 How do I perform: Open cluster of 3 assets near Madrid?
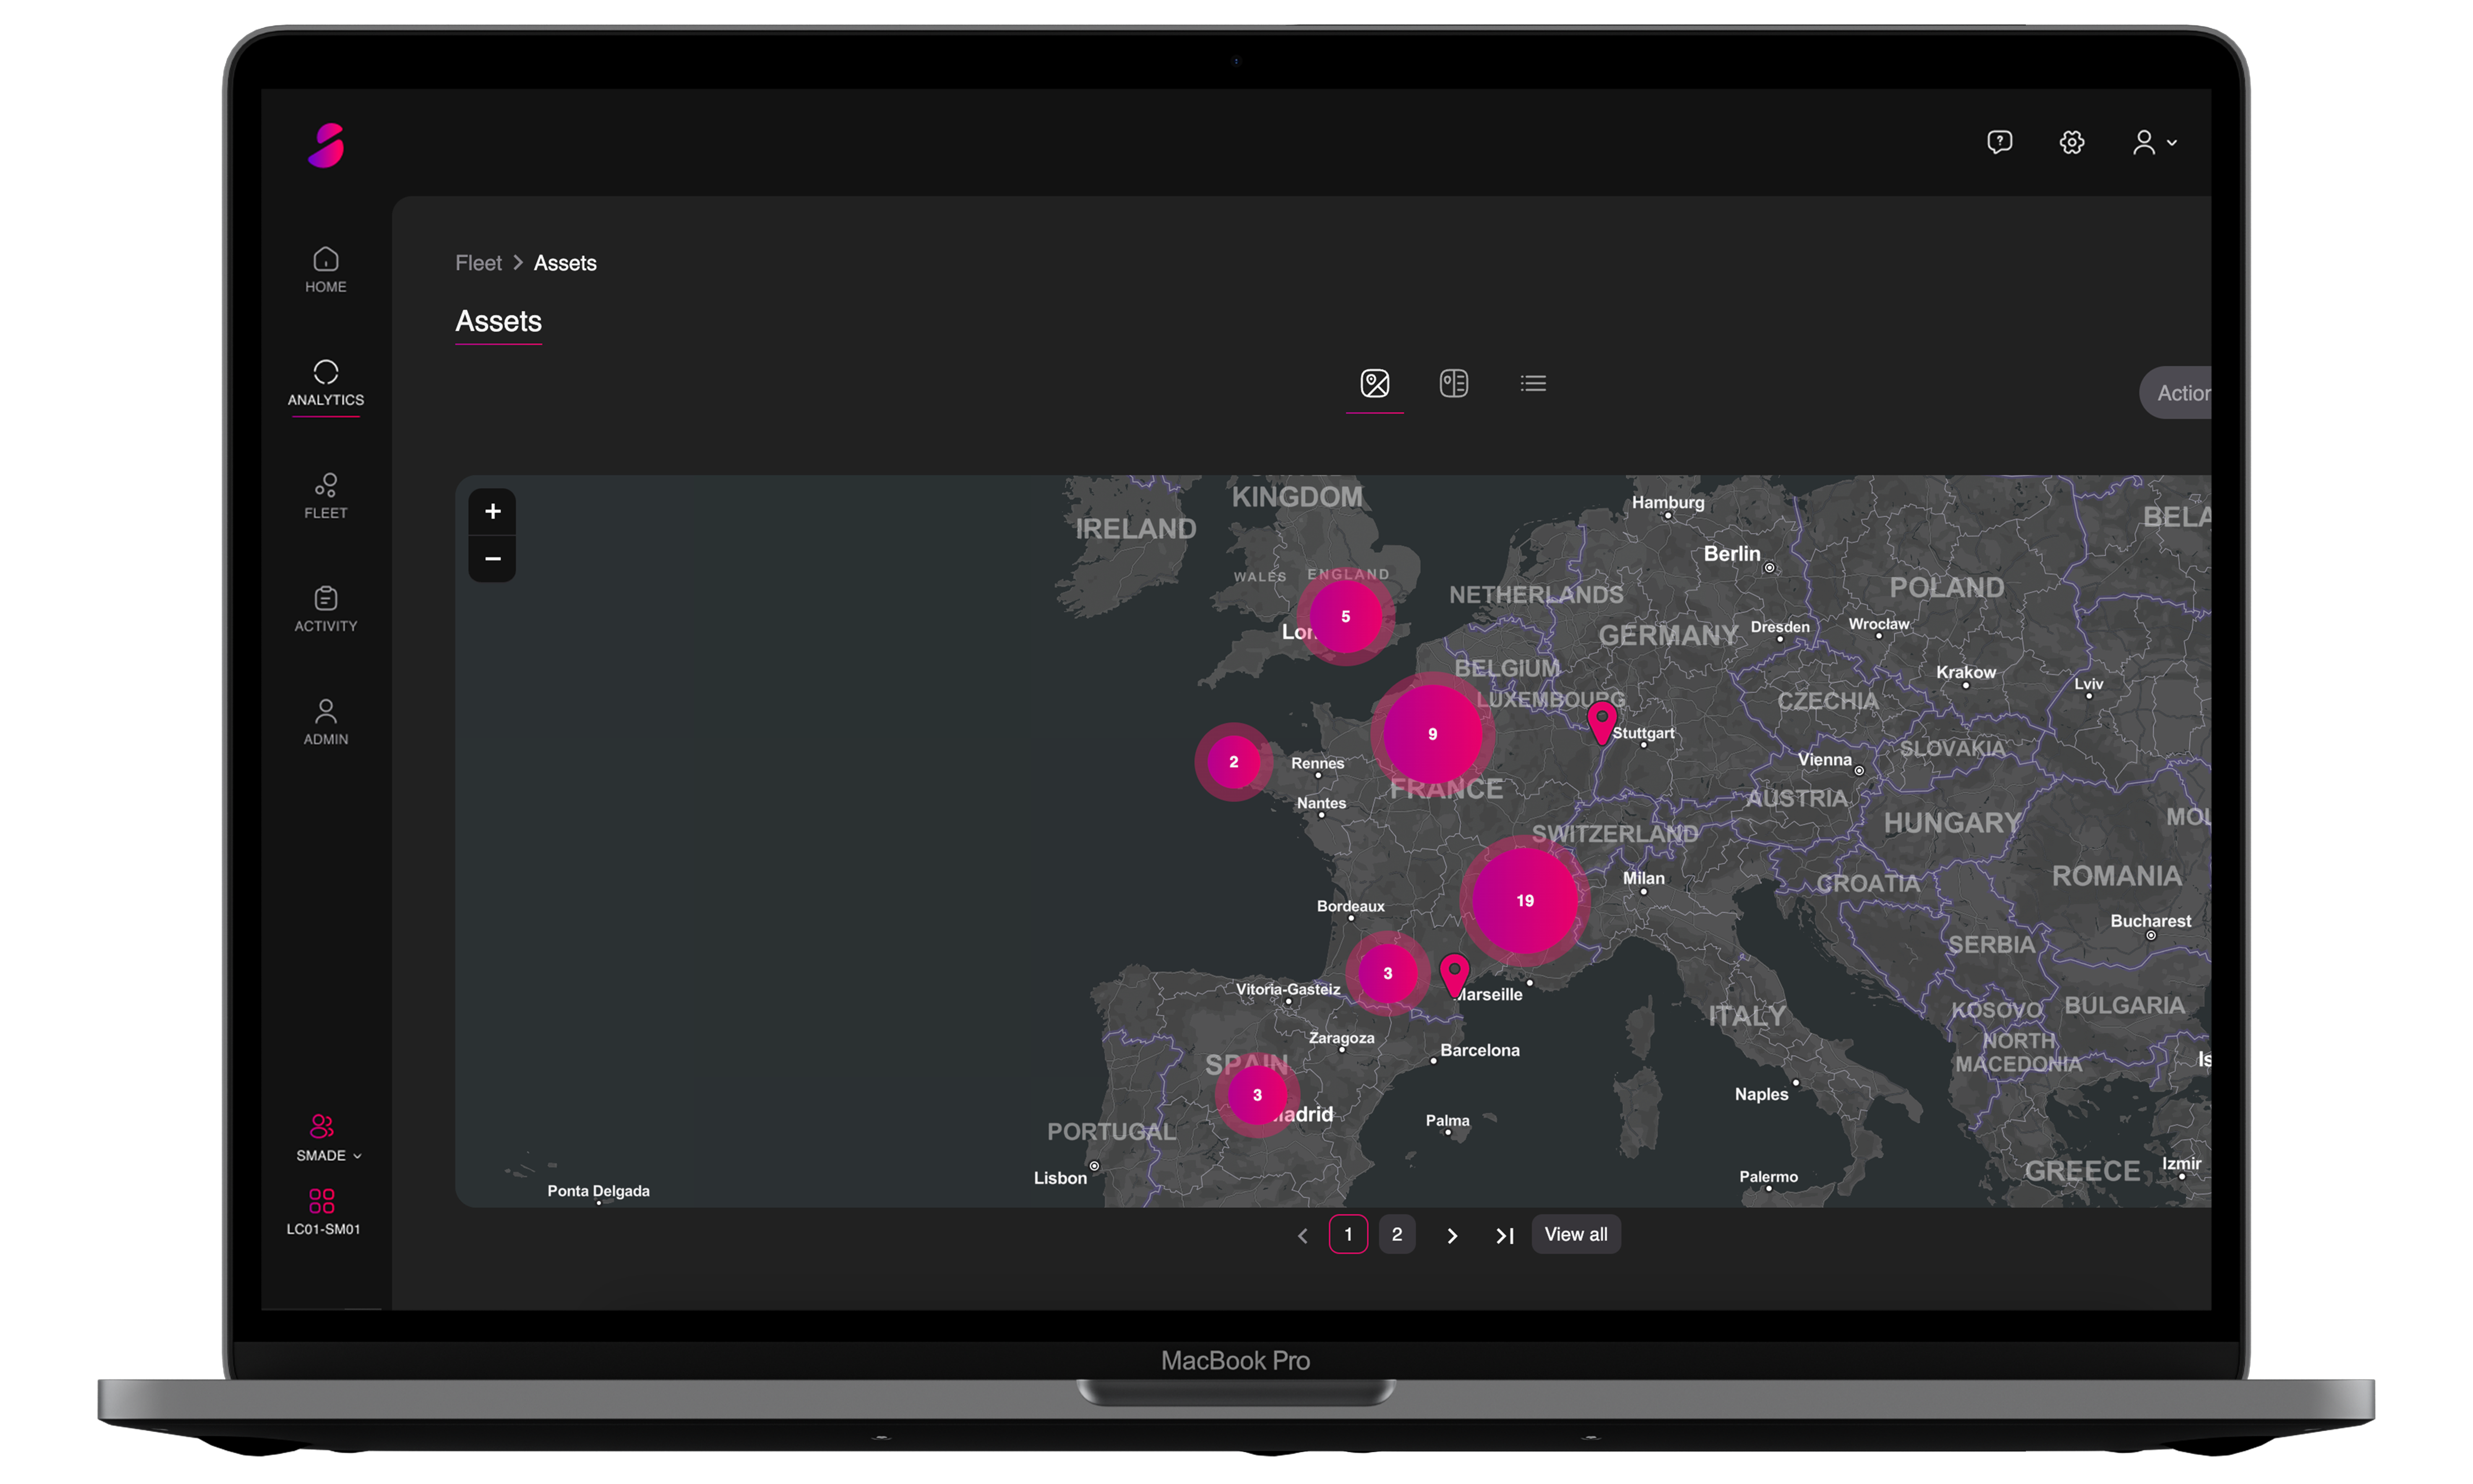pyautogui.click(x=1257, y=1095)
